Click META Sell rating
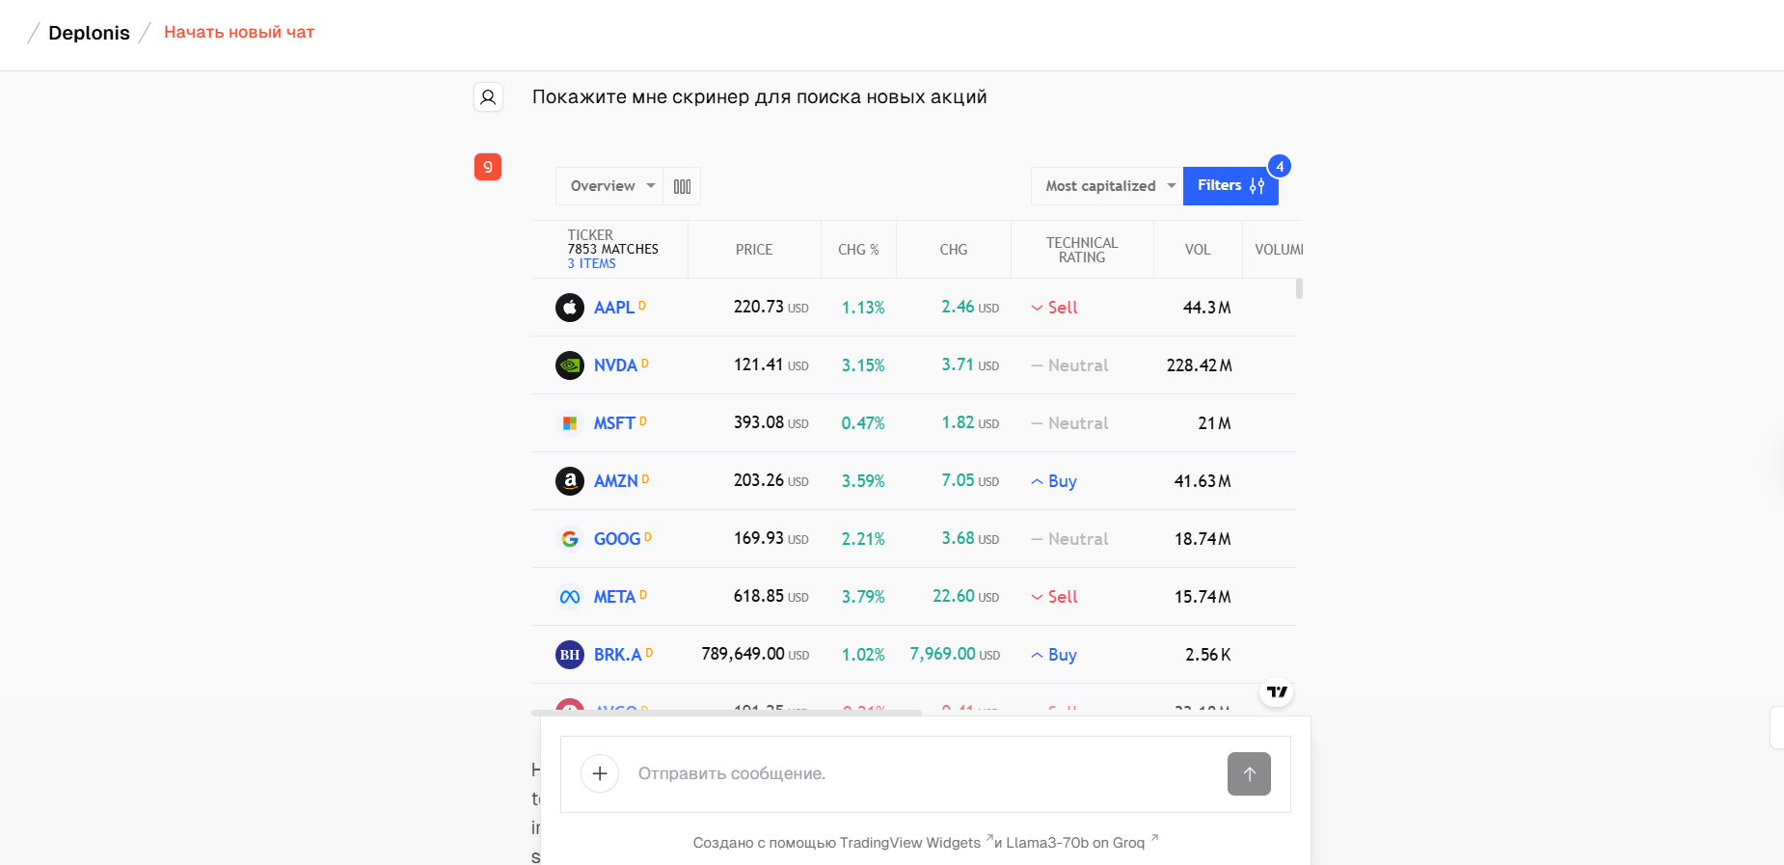1784x865 pixels. (x=1054, y=597)
